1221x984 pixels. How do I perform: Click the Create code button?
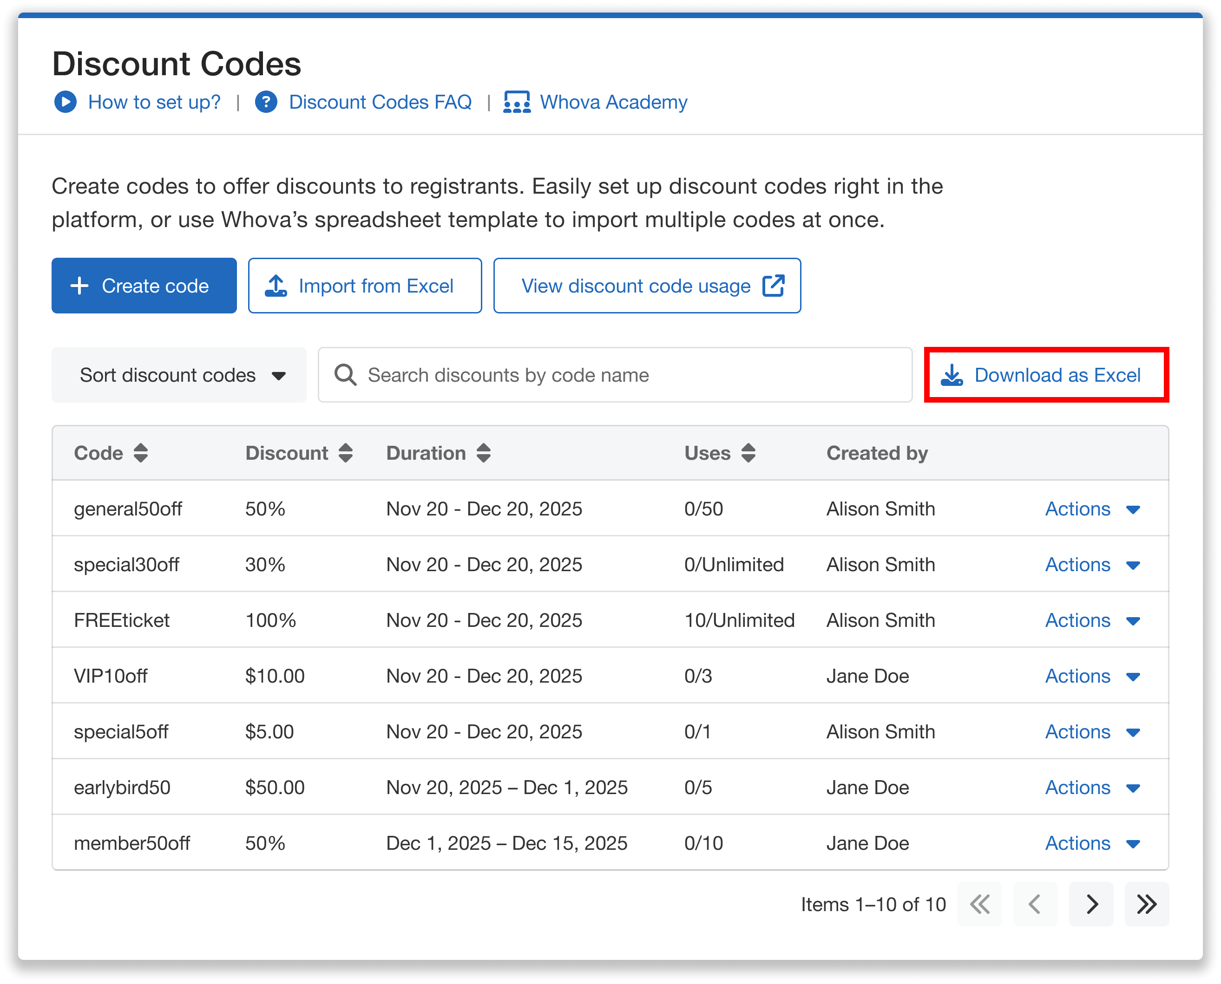click(x=144, y=285)
